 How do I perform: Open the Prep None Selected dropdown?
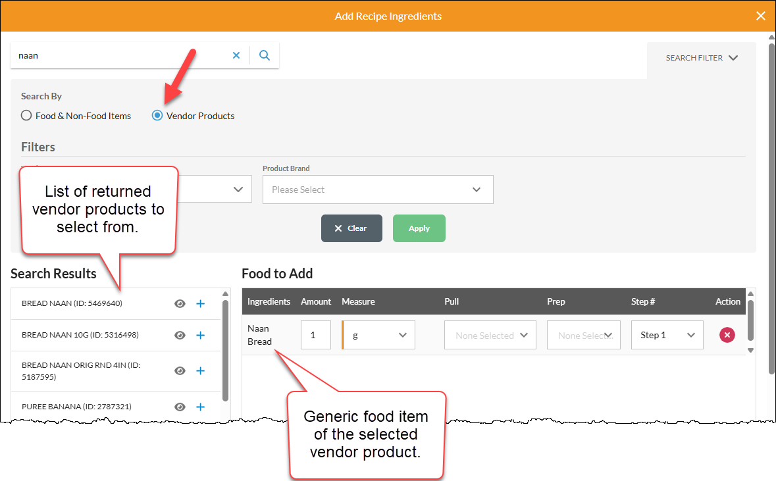[584, 335]
